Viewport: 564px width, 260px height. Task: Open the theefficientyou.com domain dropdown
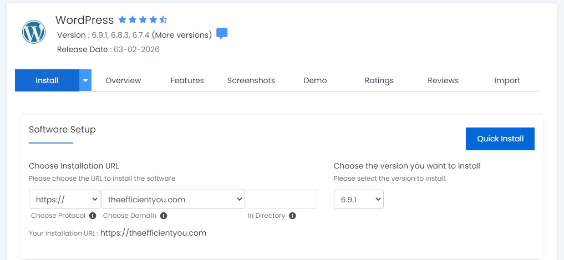[x=173, y=199]
